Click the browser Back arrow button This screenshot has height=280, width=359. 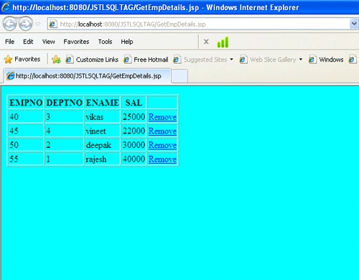point(9,24)
